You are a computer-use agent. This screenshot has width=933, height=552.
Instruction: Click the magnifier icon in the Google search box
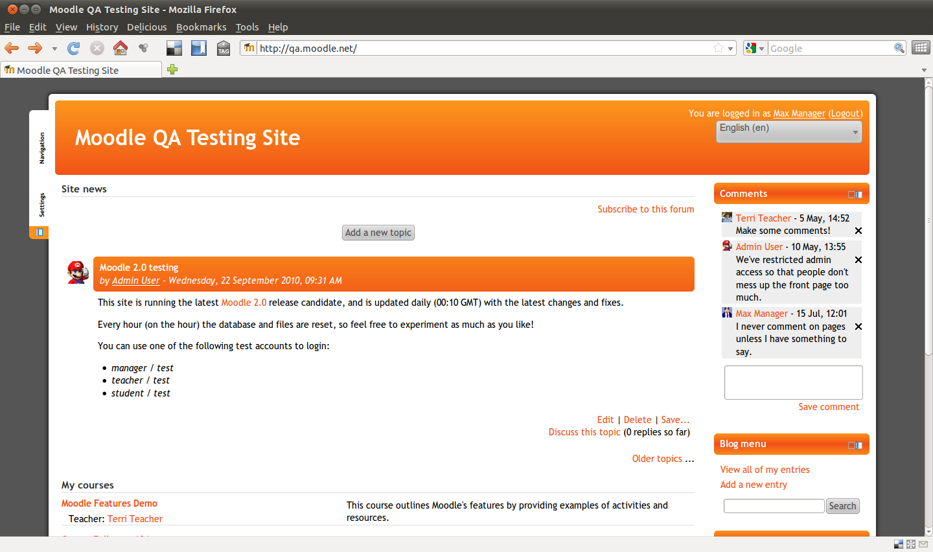(899, 48)
